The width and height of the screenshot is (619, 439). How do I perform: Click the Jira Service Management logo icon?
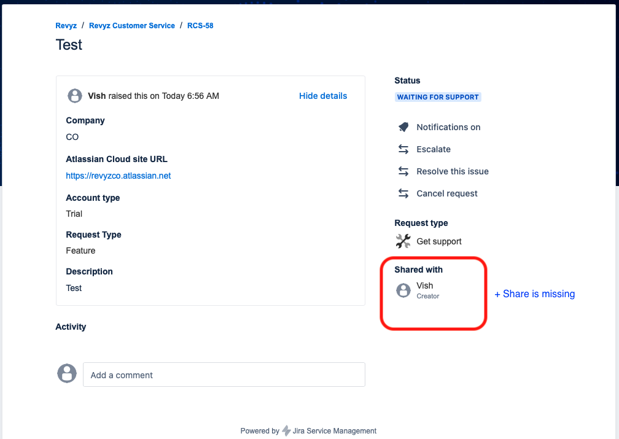[286, 430]
